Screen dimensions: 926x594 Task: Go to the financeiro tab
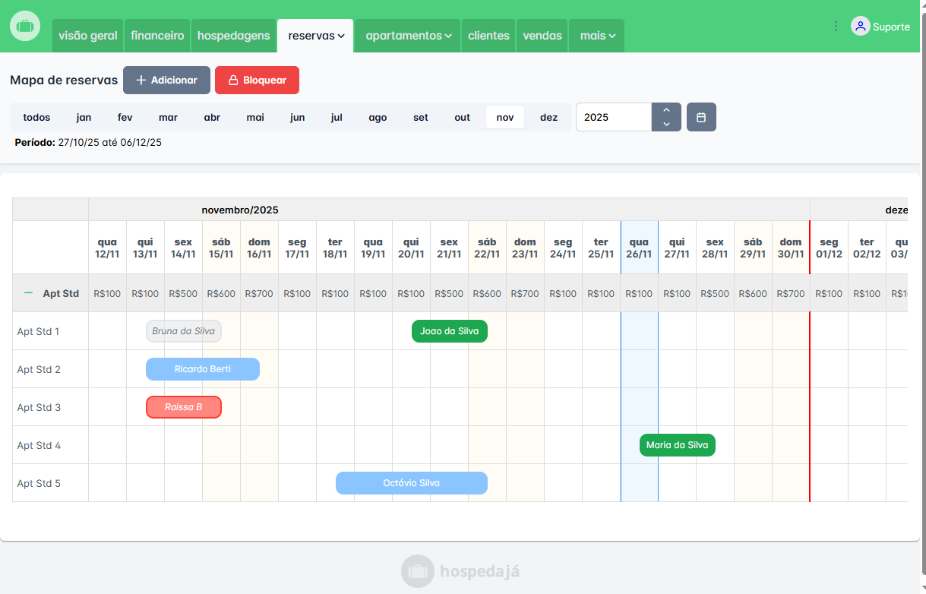pos(157,36)
